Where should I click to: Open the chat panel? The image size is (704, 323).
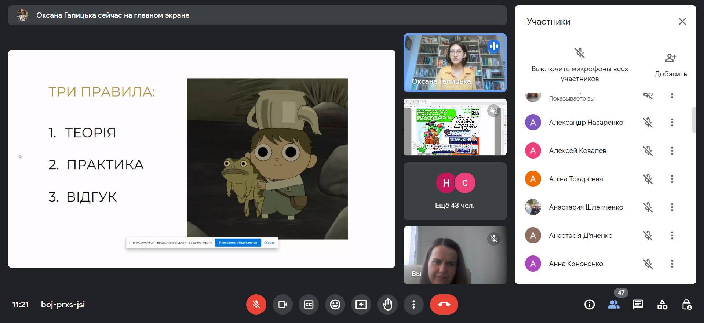tap(638, 304)
